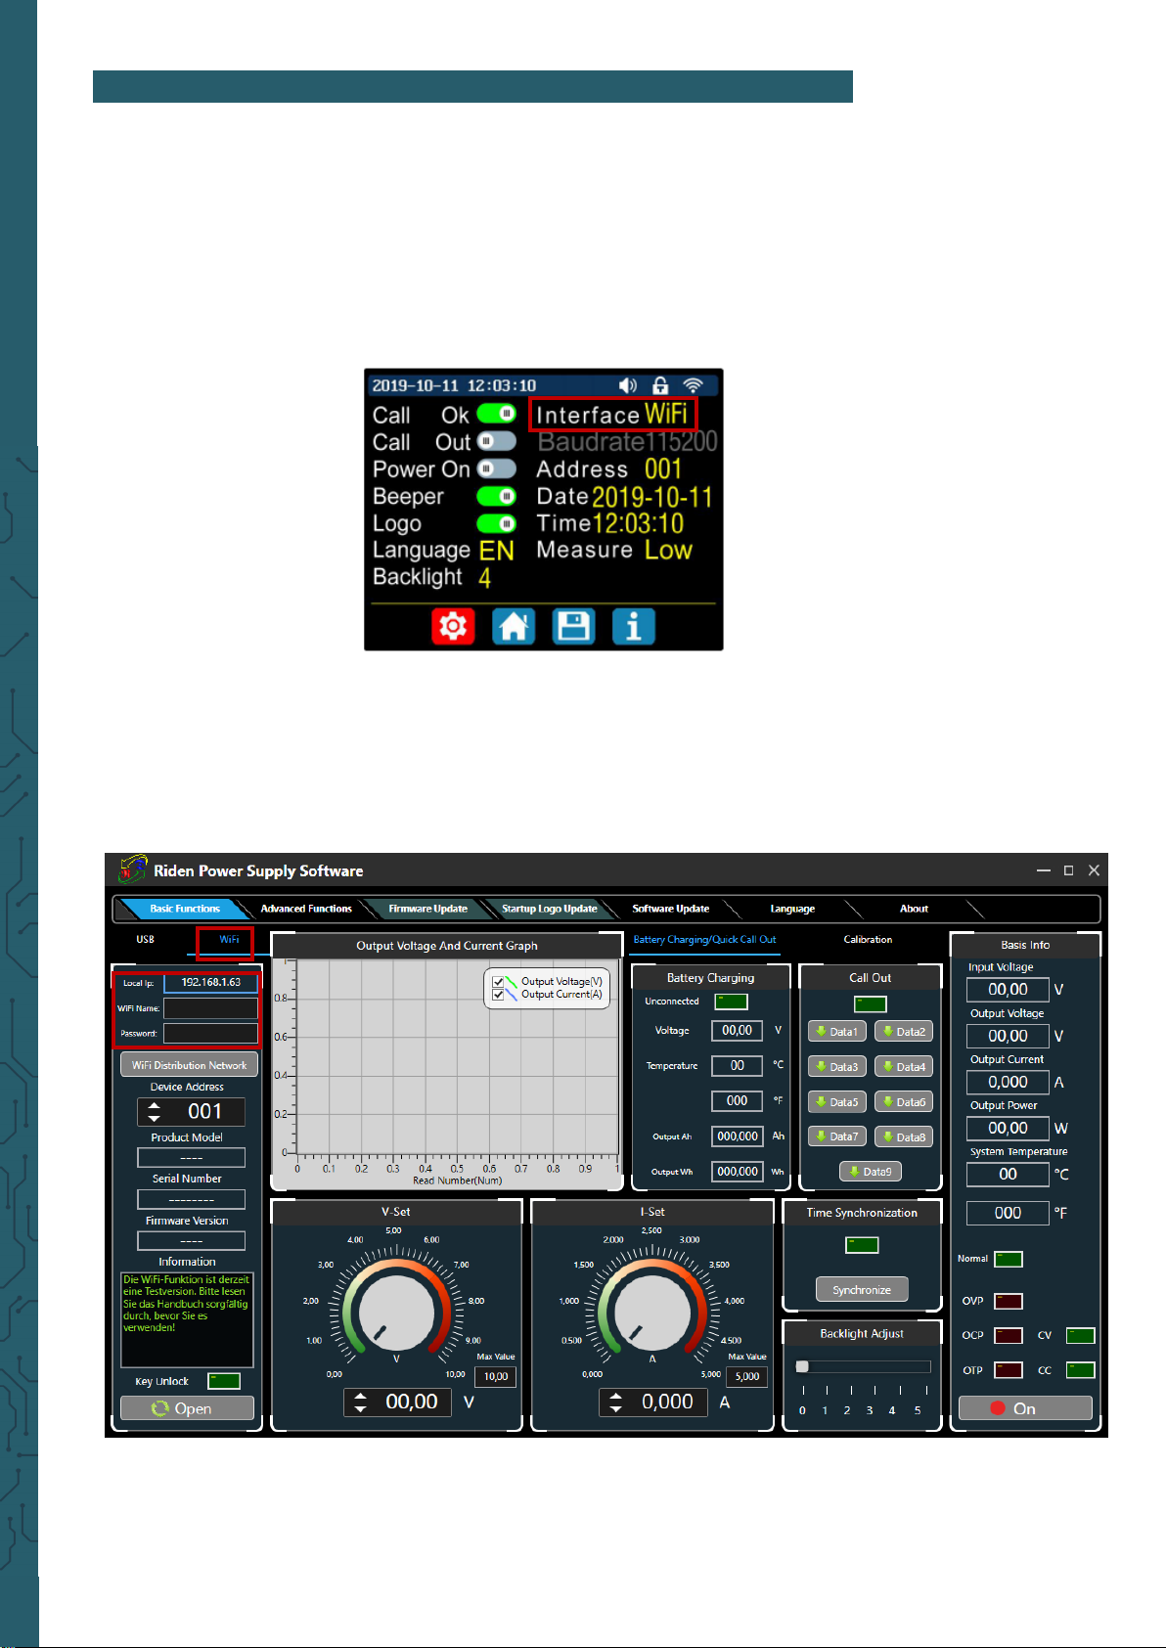Click V-Set Max Value field
This screenshot has height=1648, width=1166.
tap(496, 1376)
